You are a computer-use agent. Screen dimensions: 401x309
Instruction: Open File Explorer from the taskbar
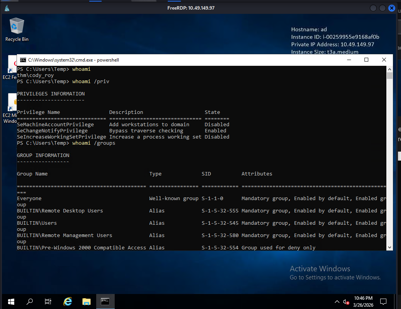[x=87, y=302]
